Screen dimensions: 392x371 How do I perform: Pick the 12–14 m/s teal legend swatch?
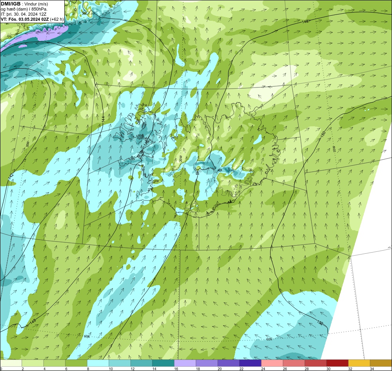142,363
